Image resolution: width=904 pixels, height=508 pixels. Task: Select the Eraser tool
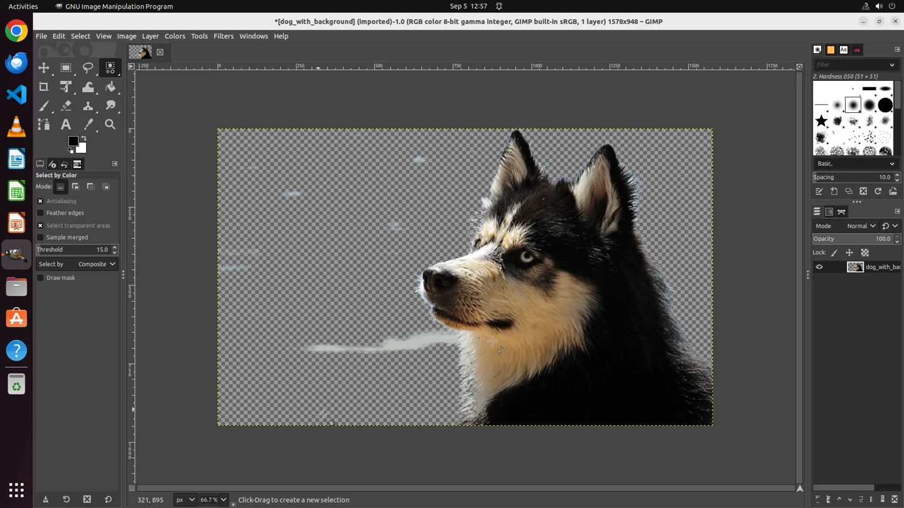[66, 106]
